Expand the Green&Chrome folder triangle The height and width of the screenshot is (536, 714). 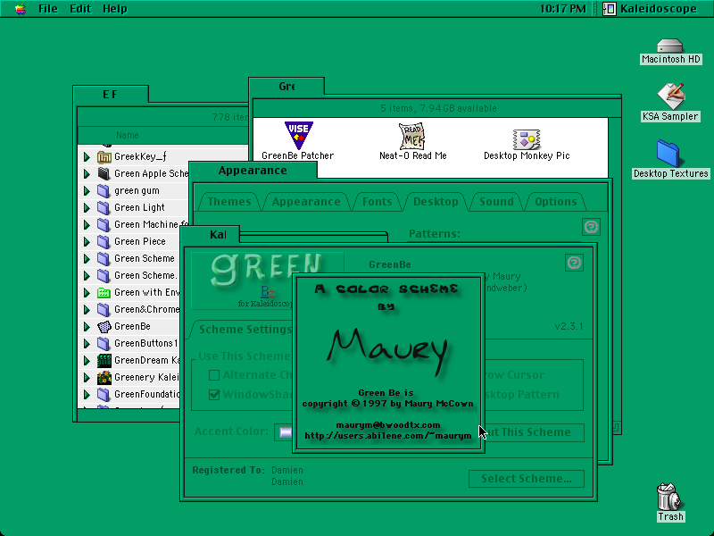(x=87, y=310)
